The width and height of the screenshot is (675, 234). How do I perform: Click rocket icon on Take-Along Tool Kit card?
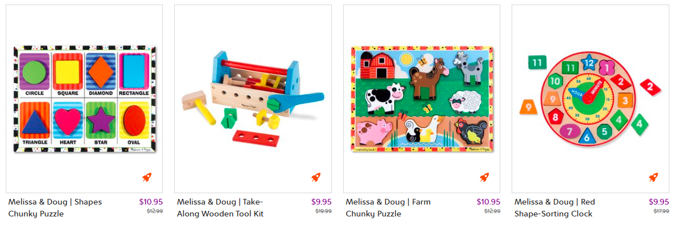(316, 177)
